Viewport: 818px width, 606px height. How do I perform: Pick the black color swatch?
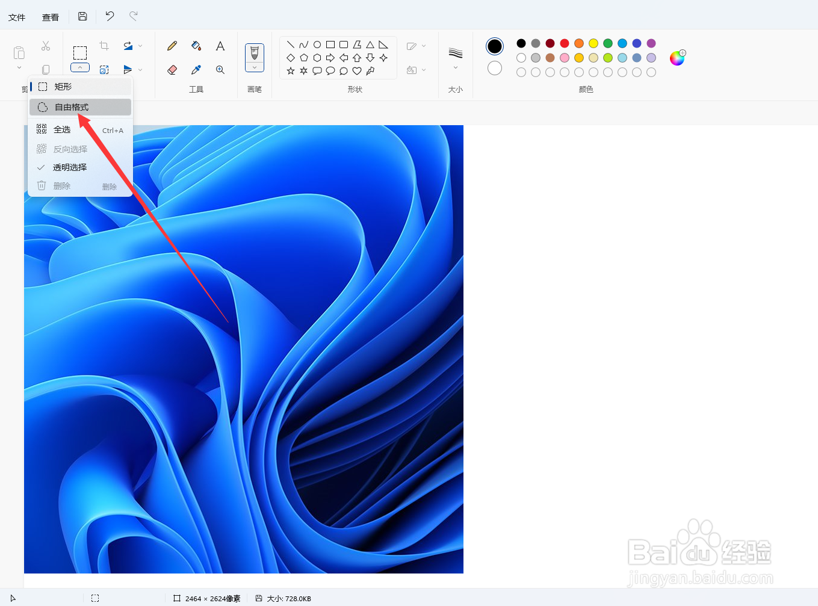(x=521, y=43)
